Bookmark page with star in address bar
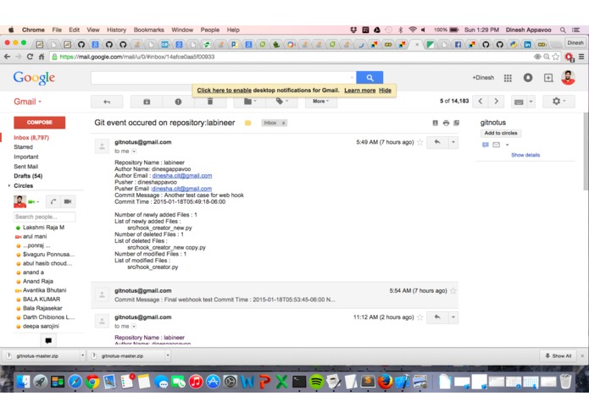The height and width of the screenshot is (418, 589). coord(556,57)
